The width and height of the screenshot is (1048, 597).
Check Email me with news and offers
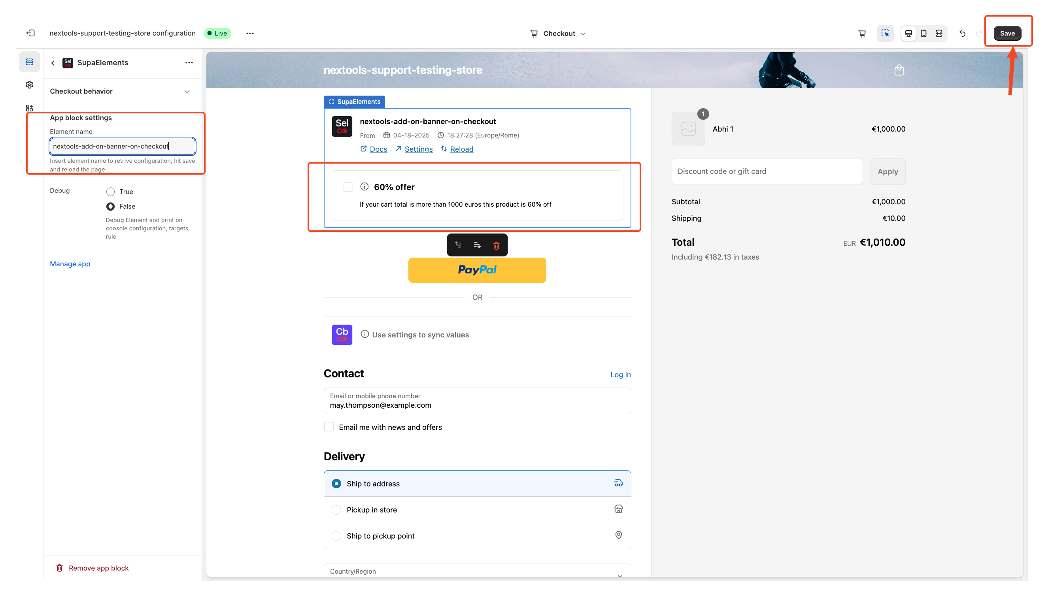(x=329, y=427)
